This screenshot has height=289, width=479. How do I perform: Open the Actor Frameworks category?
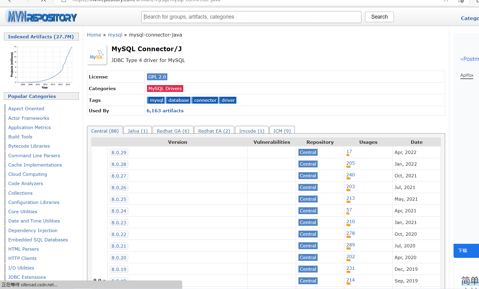(x=29, y=118)
